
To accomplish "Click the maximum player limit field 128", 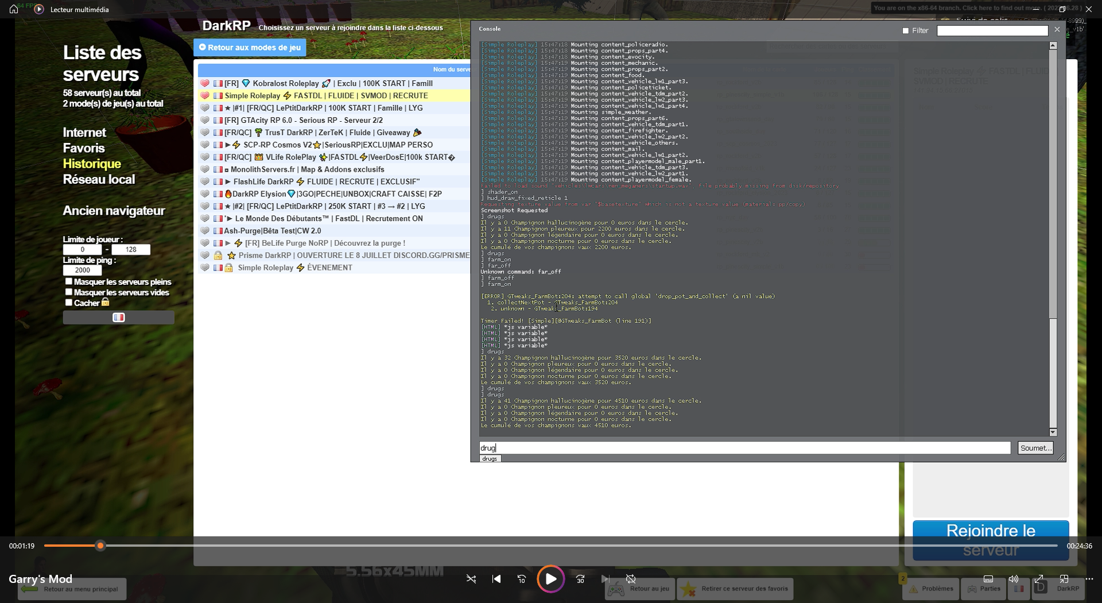I will tap(131, 249).
